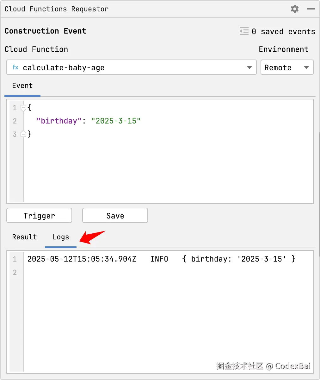
Task: Minimize the Cloud Functions Requestor panel
Action: pyautogui.click(x=311, y=9)
